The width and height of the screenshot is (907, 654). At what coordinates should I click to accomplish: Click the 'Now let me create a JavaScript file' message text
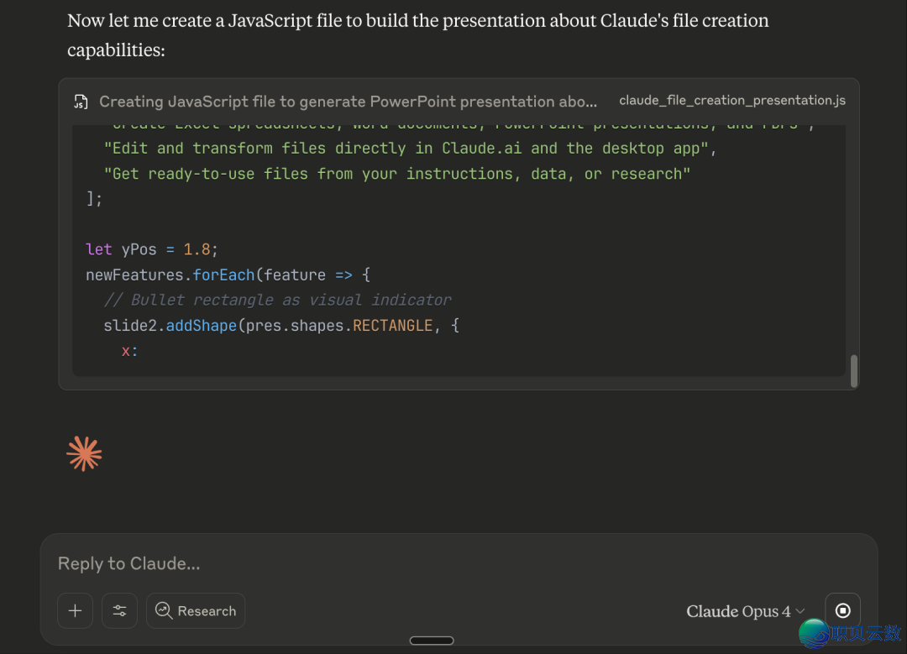417,34
